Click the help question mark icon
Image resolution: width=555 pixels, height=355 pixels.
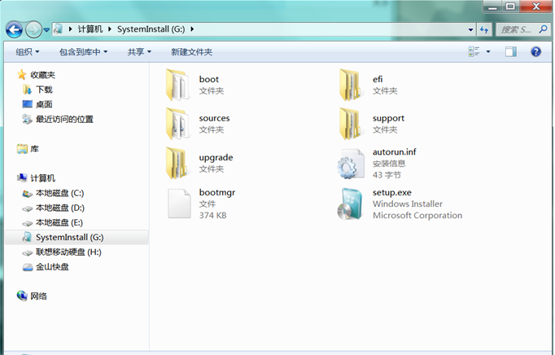(x=535, y=51)
